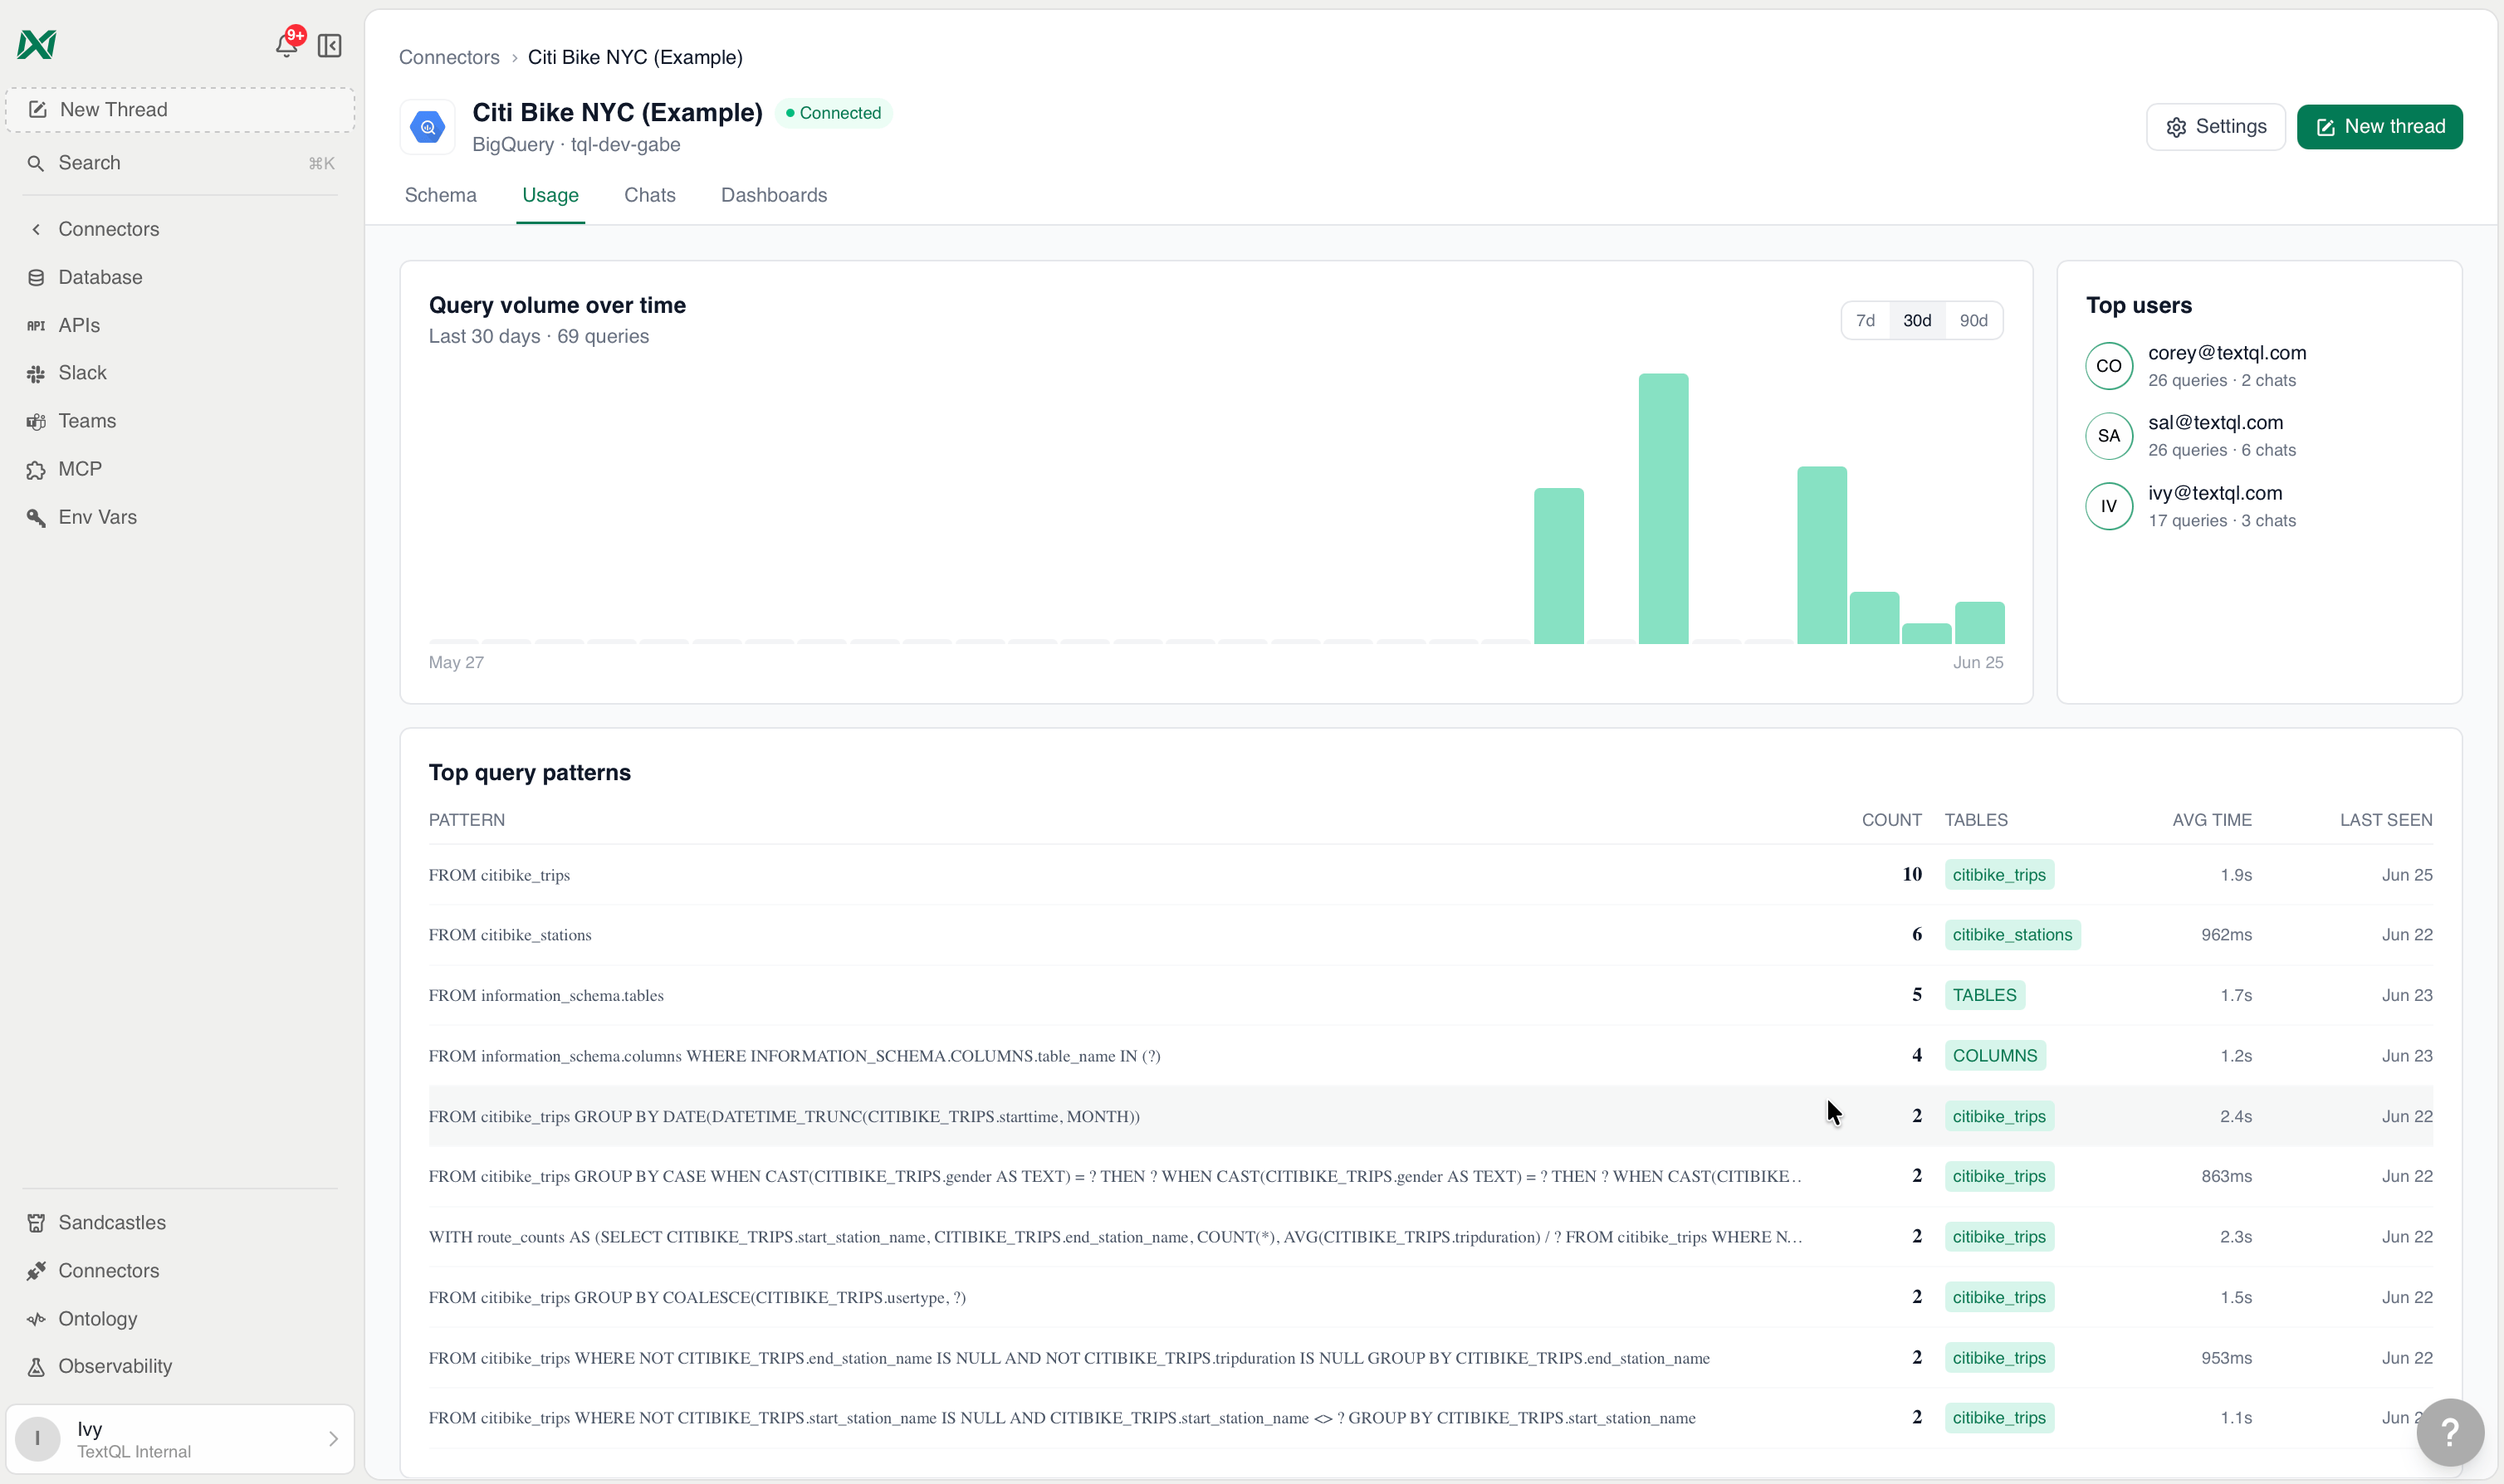
Task: Click 'FROM citibike_stations' pattern
Action: coord(510,935)
